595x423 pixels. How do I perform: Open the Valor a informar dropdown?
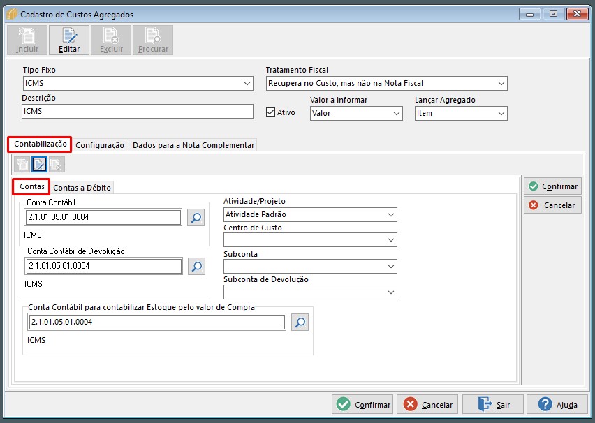(x=397, y=114)
